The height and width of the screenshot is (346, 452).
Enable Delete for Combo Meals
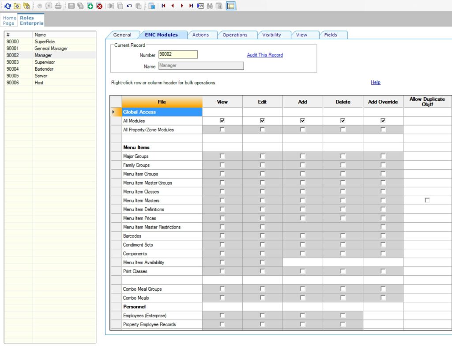pos(343,298)
